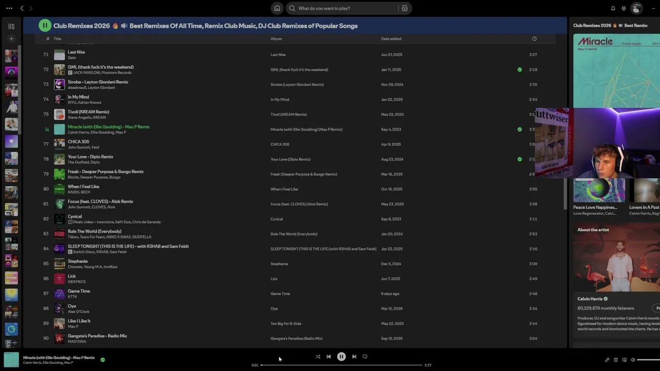This screenshot has width=660, height=371.
Task: Pause playback in the bottom player
Action: [x=341, y=357]
